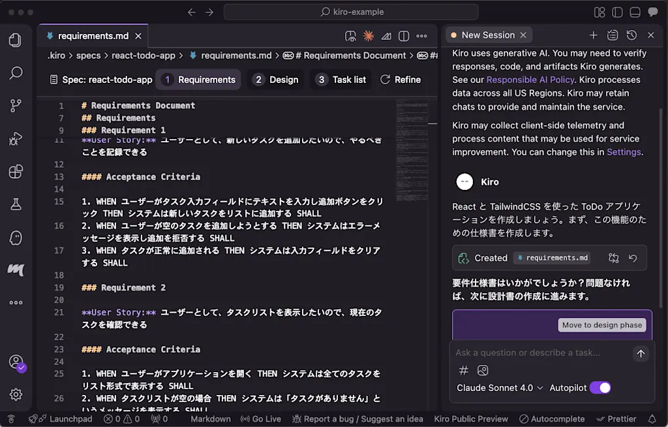Open chat history clock icon

(x=631, y=35)
